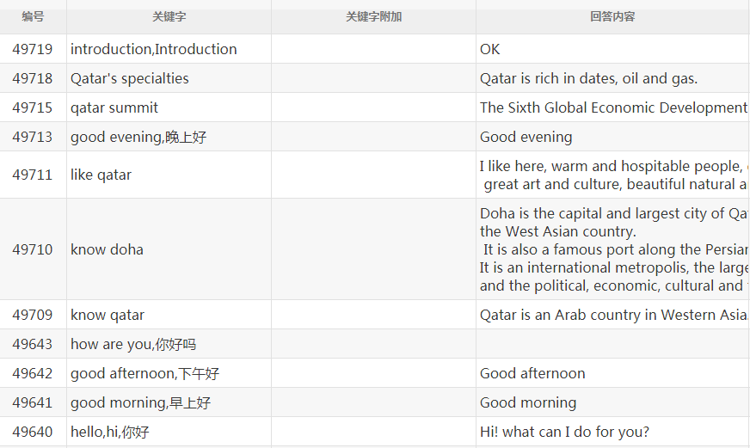
Task: Click the "Qatar's specialties" keyword cell
Action: pyautogui.click(x=130, y=78)
